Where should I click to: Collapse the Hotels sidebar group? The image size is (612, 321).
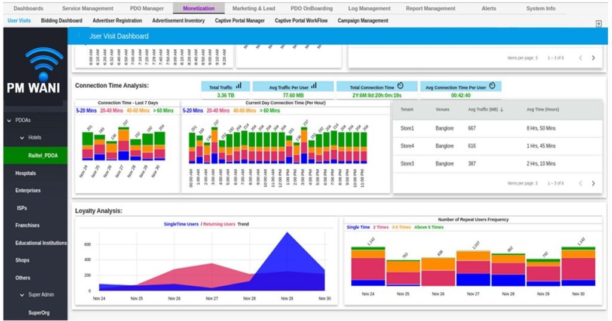pos(22,137)
